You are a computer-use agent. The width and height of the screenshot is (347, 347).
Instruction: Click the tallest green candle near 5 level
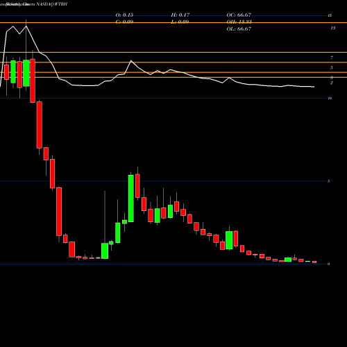click(131, 198)
